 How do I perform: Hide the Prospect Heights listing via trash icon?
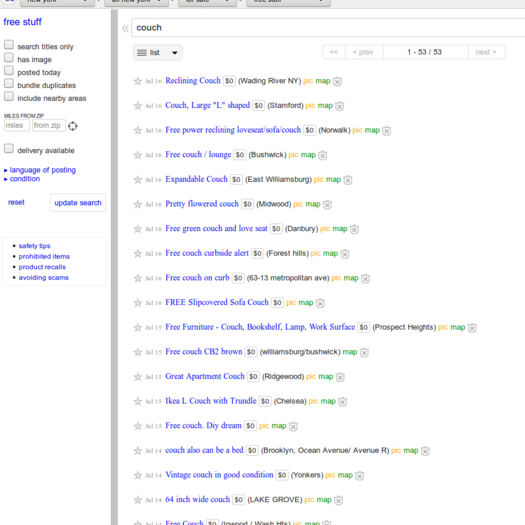[472, 328]
